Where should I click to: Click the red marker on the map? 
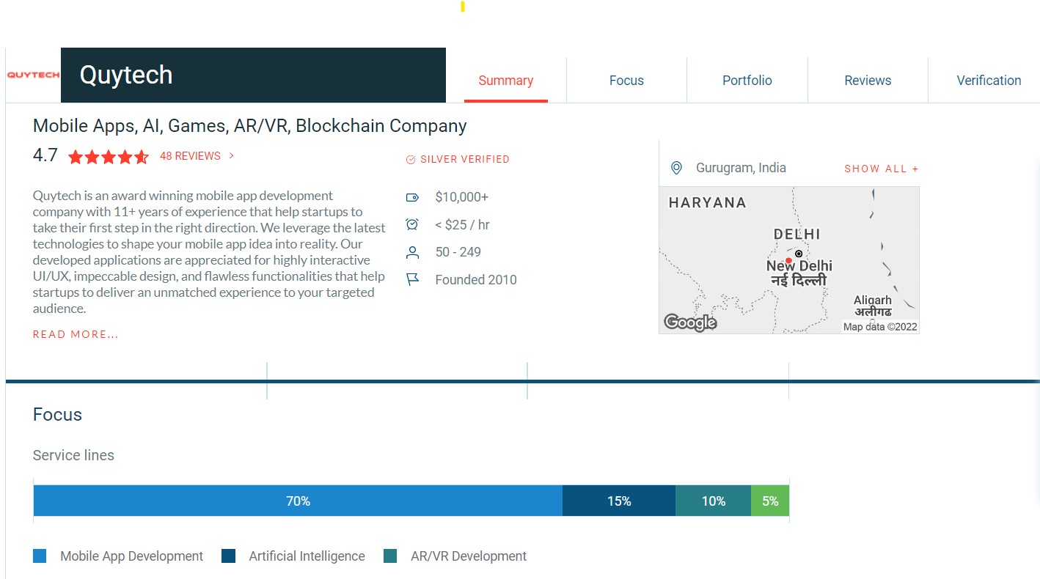coord(788,260)
